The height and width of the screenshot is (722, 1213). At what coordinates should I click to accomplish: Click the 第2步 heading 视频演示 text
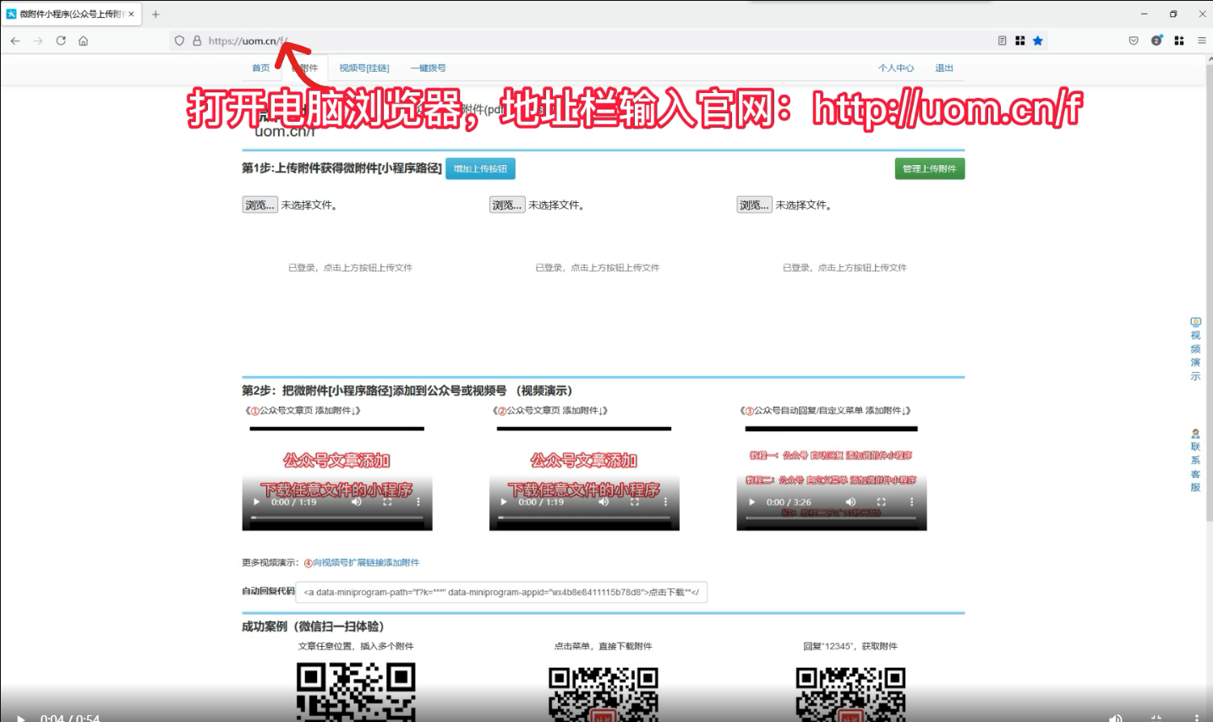tap(546, 391)
